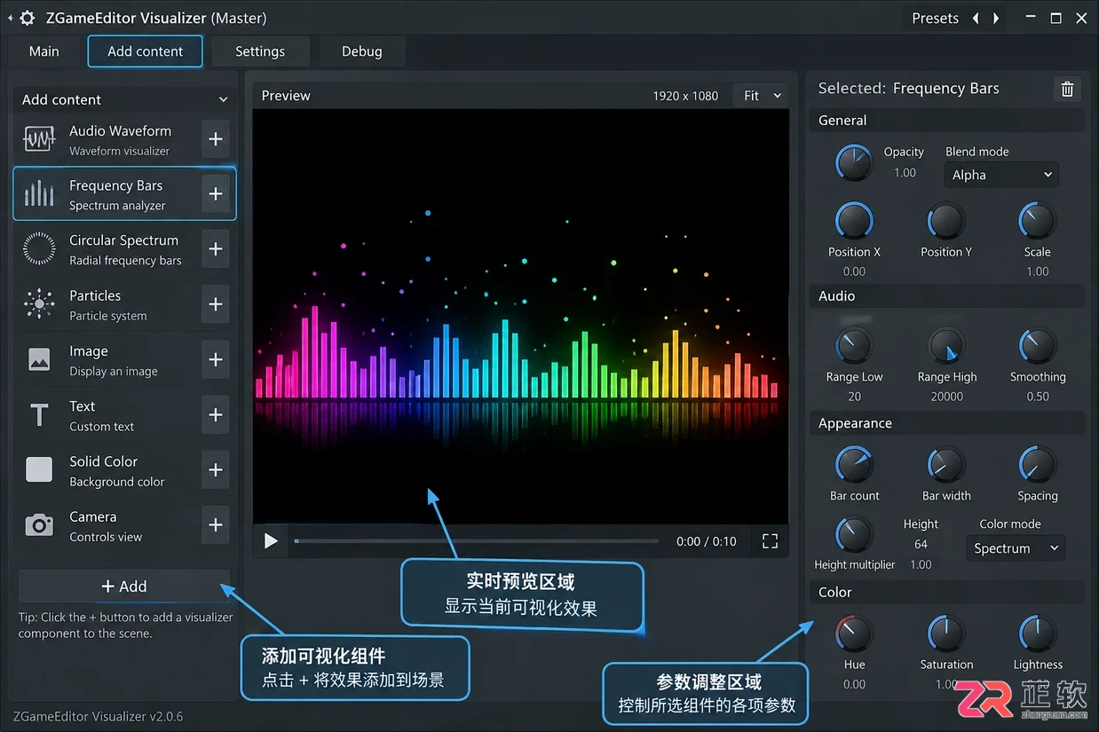
Task: Click the Color section header
Action: (947, 593)
